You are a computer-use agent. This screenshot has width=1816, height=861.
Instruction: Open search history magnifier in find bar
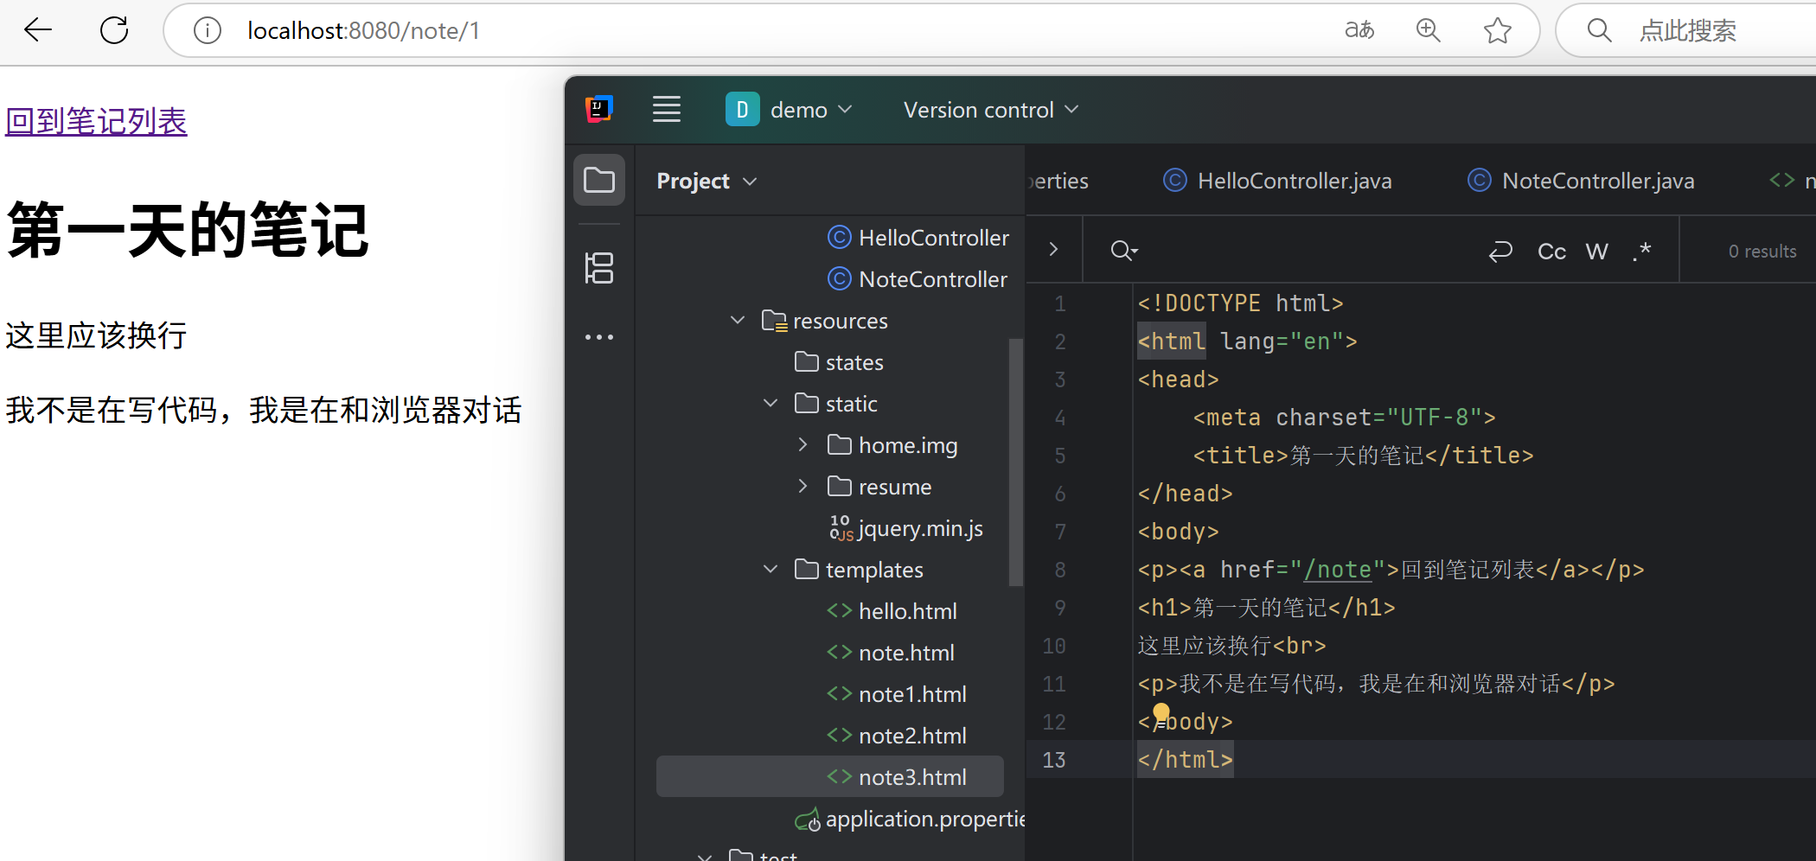tap(1124, 251)
